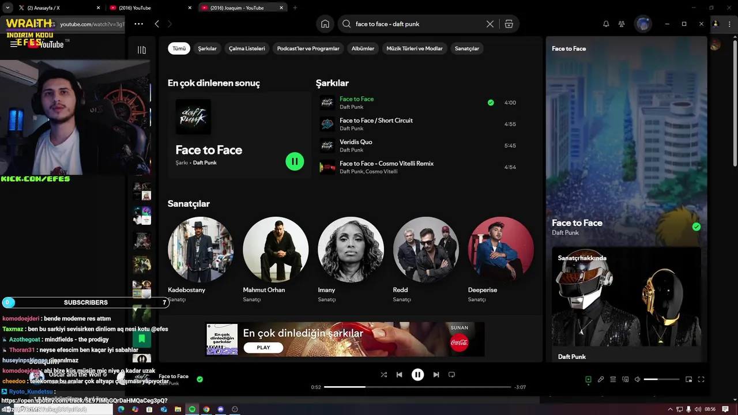738x415 pixels.
Task: Open lyrics with the microphone icon
Action: [x=601, y=379]
